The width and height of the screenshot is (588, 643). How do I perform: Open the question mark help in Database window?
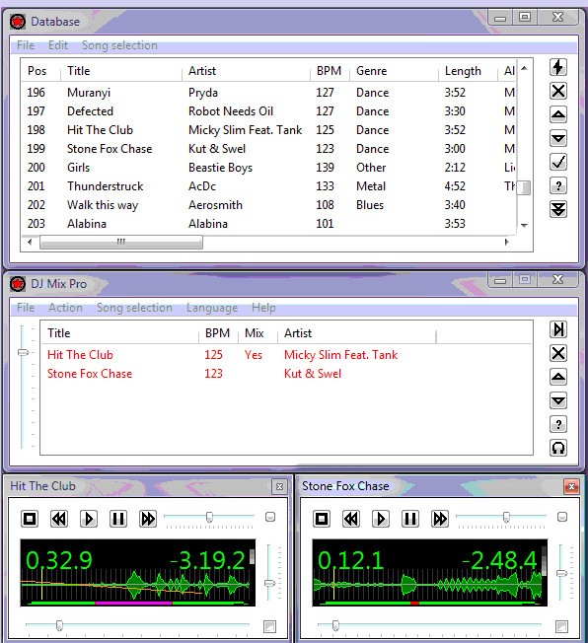pos(558,186)
